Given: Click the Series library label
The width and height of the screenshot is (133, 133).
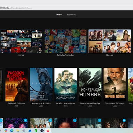Looking at the screenshot, I should click(21, 55).
